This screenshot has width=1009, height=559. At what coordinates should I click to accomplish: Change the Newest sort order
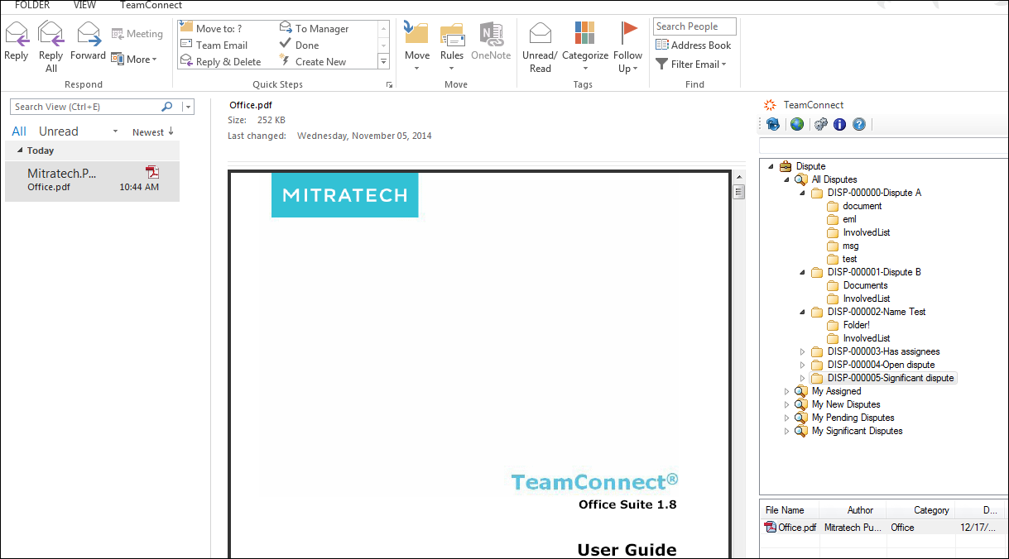coord(153,132)
